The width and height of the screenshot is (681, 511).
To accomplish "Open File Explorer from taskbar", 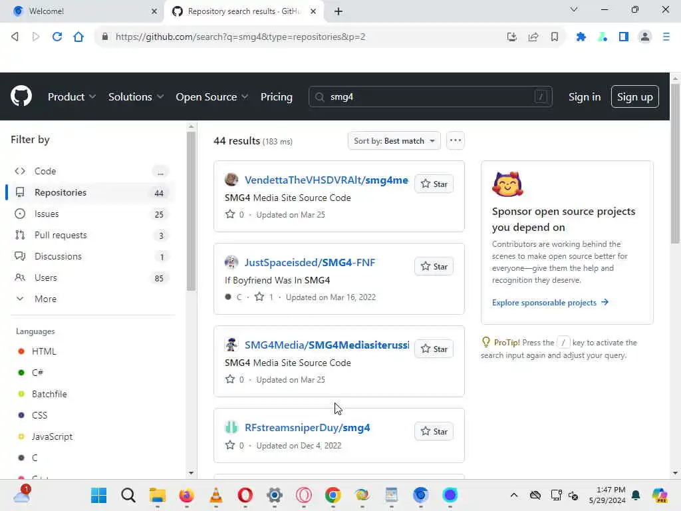I will 157,495.
